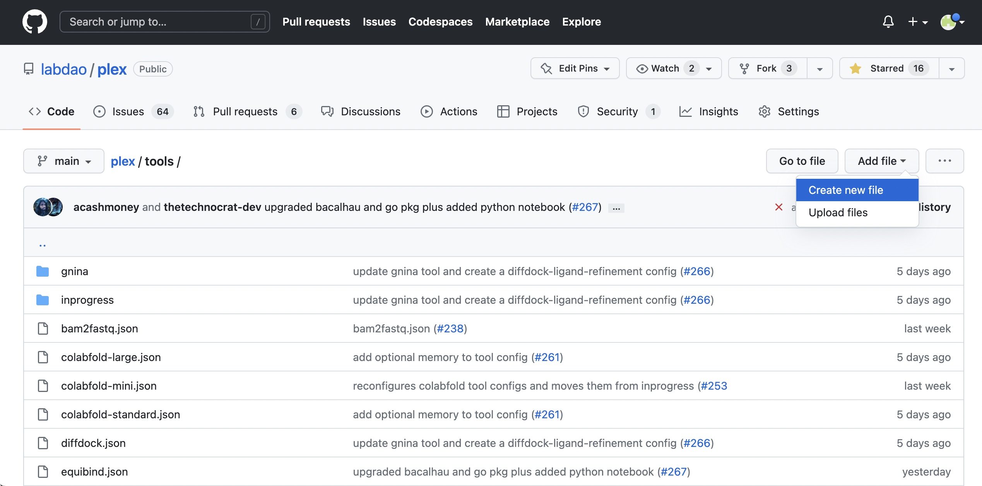This screenshot has height=486, width=982.
Task: Click the colabfold-mini.json file icon
Action: (43, 386)
